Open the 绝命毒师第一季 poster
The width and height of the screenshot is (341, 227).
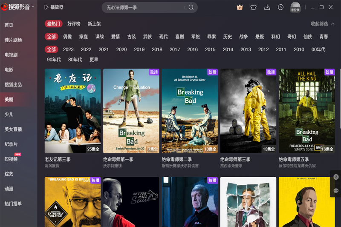pyautogui.click(x=131, y=111)
